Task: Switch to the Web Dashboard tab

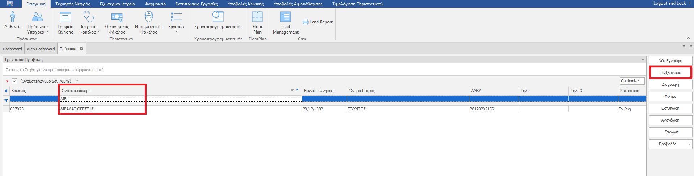Action: [x=41, y=49]
